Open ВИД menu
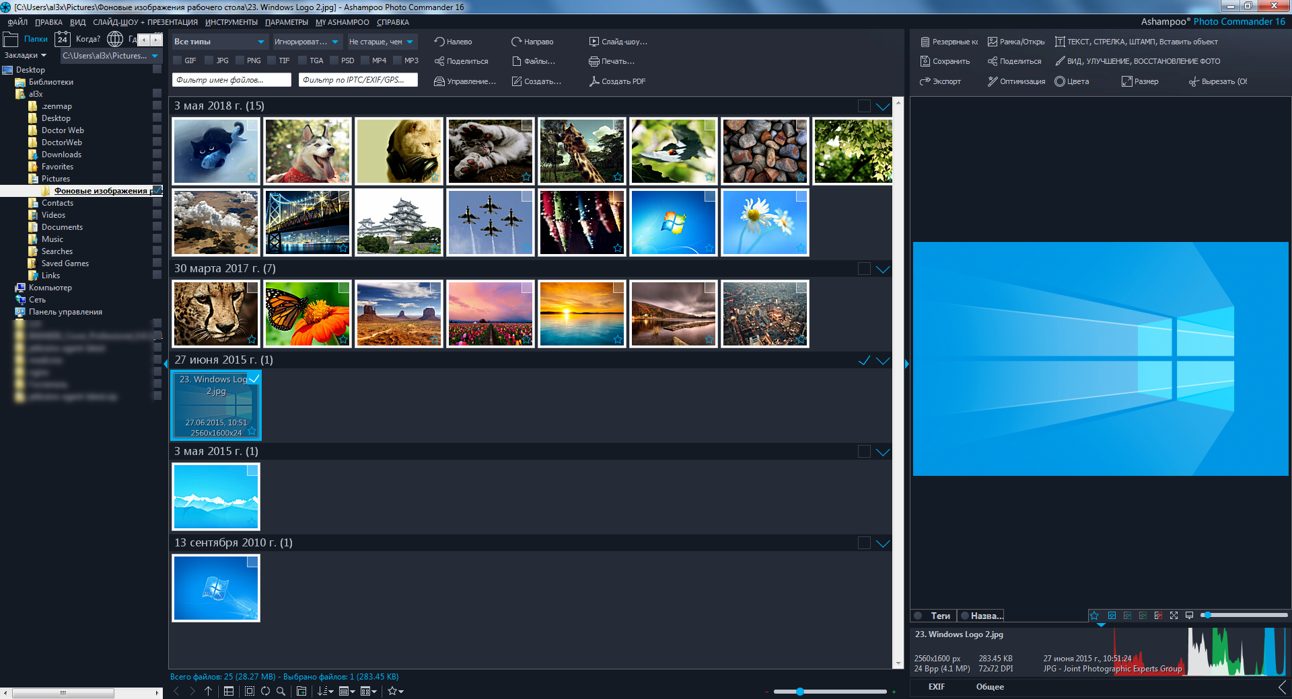The width and height of the screenshot is (1292, 699). 78,22
